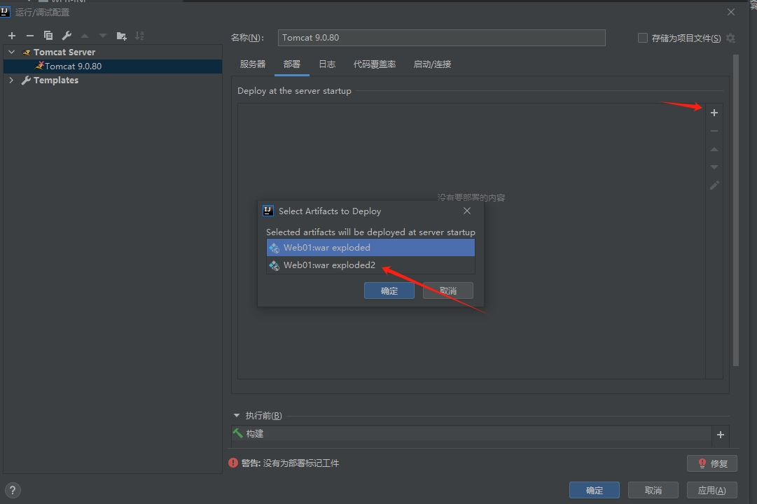Move configuration down in left toolbar
Screen dimensions: 757x504
tap(103, 36)
